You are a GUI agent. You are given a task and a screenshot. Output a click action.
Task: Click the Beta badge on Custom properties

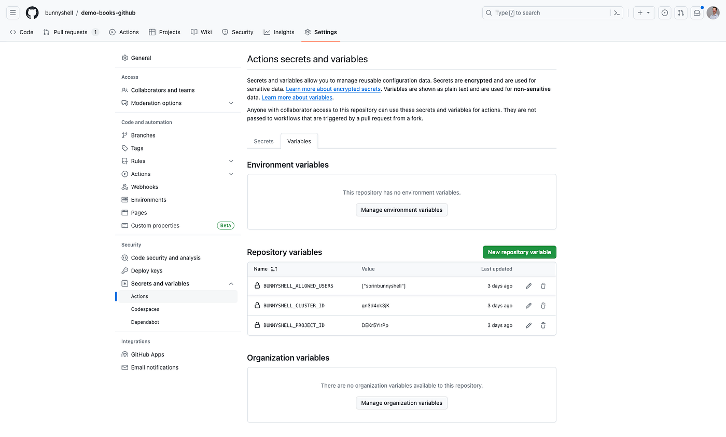(x=226, y=226)
